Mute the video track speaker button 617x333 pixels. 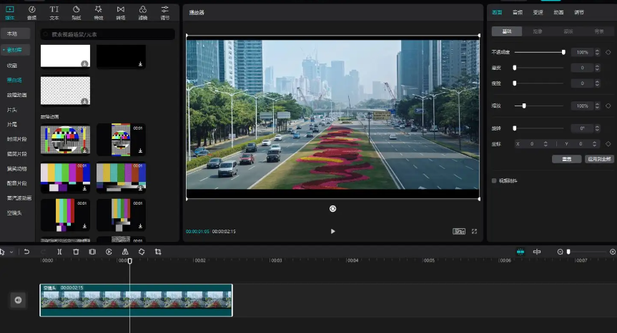(x=18, y=300)
